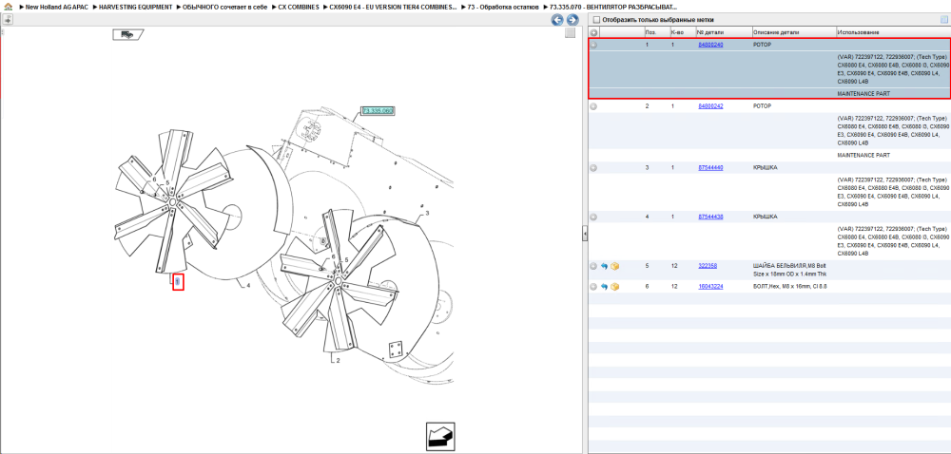Screen dimensions: 951x454
Task: Collapse the parts panel with the splitter handle
Action: tap(585, 233)
